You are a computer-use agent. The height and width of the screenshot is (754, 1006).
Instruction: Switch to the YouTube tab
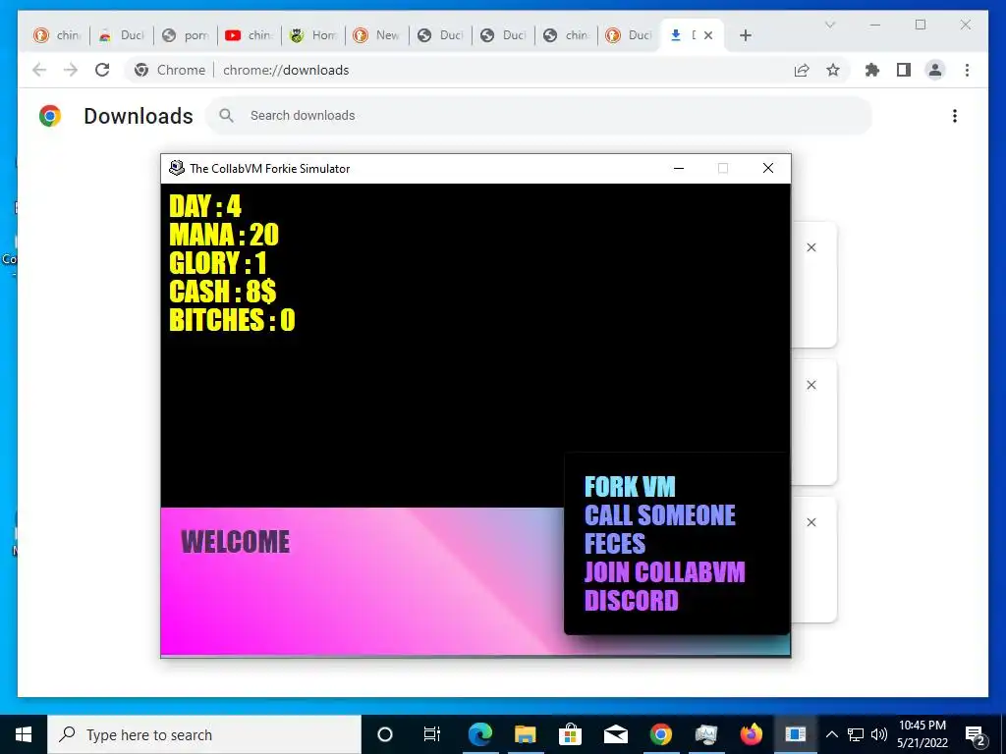[x=249, y=35]
